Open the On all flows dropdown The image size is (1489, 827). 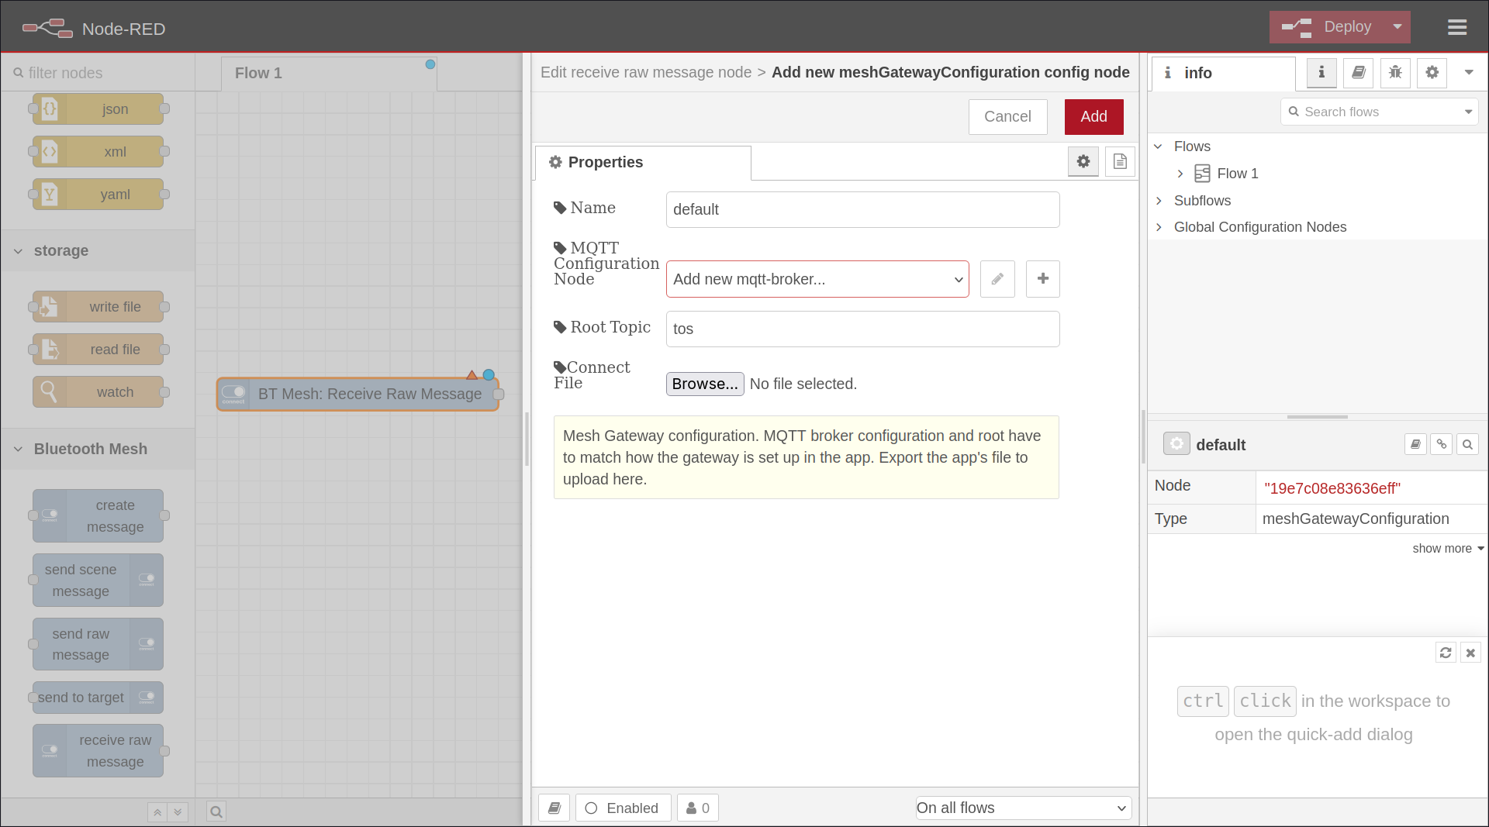1022,808
